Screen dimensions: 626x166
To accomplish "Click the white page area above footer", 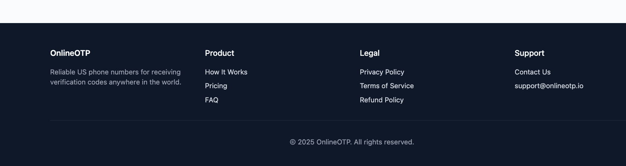I will pos(313,11).
